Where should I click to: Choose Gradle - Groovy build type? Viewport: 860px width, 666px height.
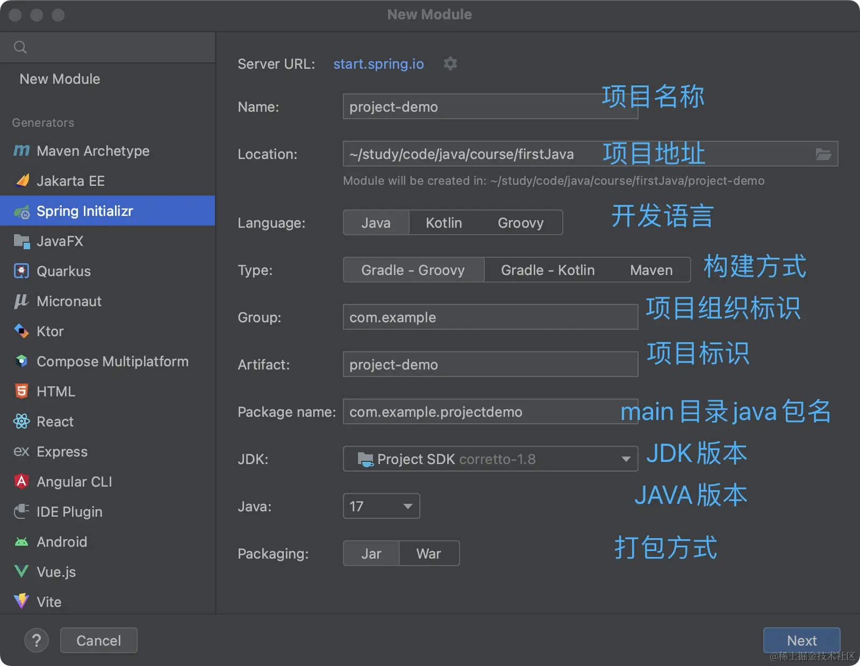pos(413,270)
